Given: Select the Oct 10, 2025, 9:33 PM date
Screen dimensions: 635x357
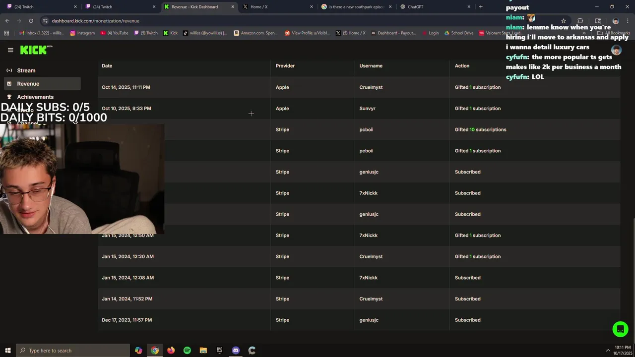Looking at the screenshot, I should [127, 109].
